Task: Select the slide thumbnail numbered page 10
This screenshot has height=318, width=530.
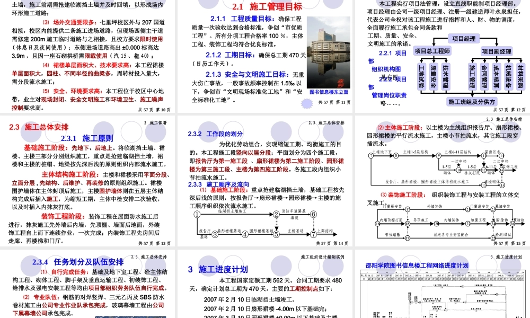Action: 87,56
